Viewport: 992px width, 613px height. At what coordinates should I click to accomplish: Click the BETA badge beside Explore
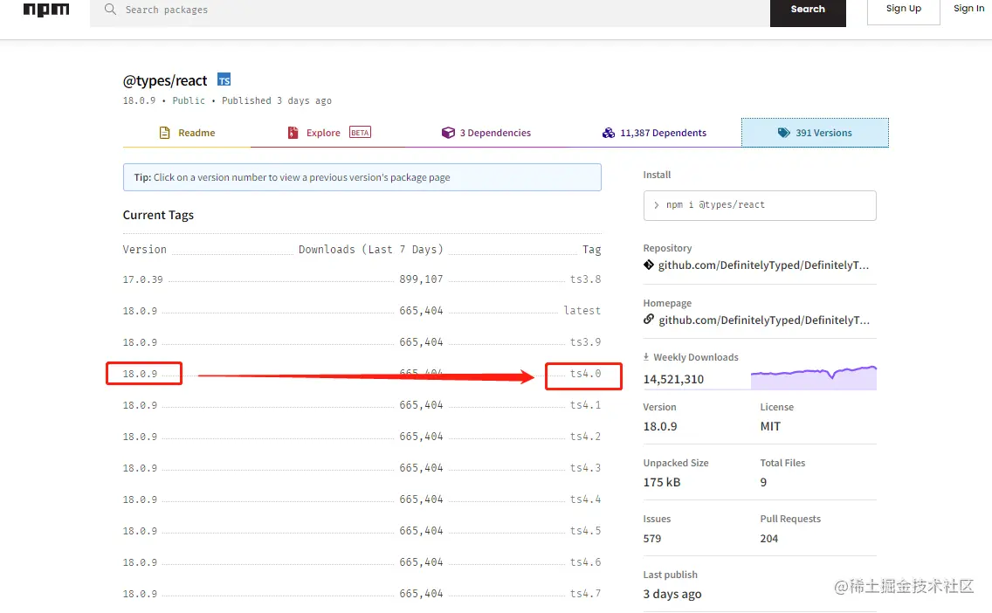coord(360,132)
